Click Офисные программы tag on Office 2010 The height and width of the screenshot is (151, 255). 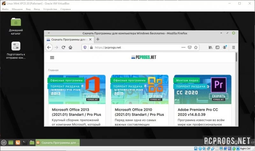(x=129, y=80)
